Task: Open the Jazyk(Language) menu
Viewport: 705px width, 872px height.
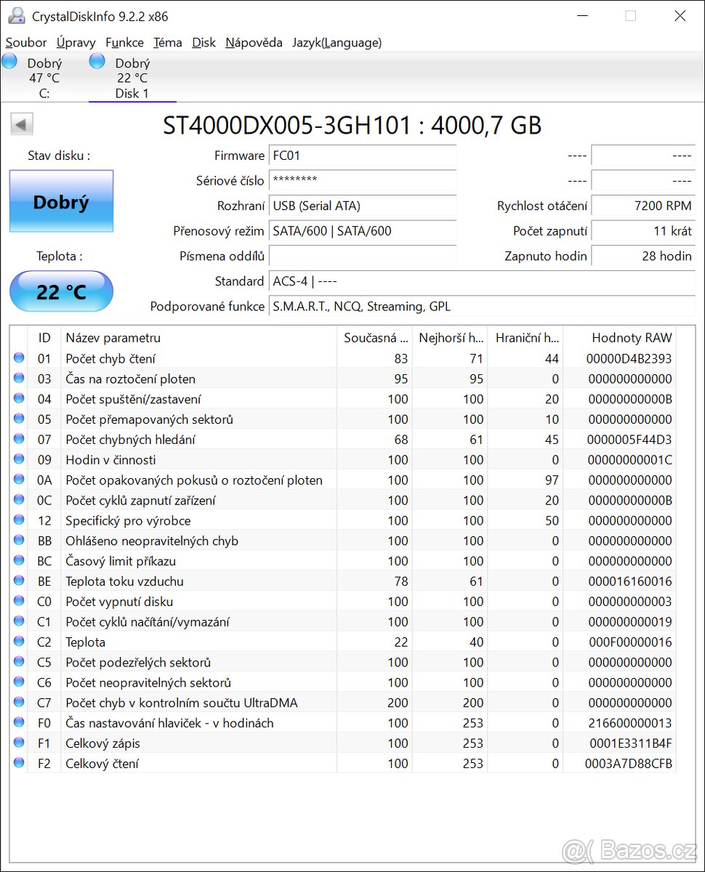Action: click(x=337, y=43)
